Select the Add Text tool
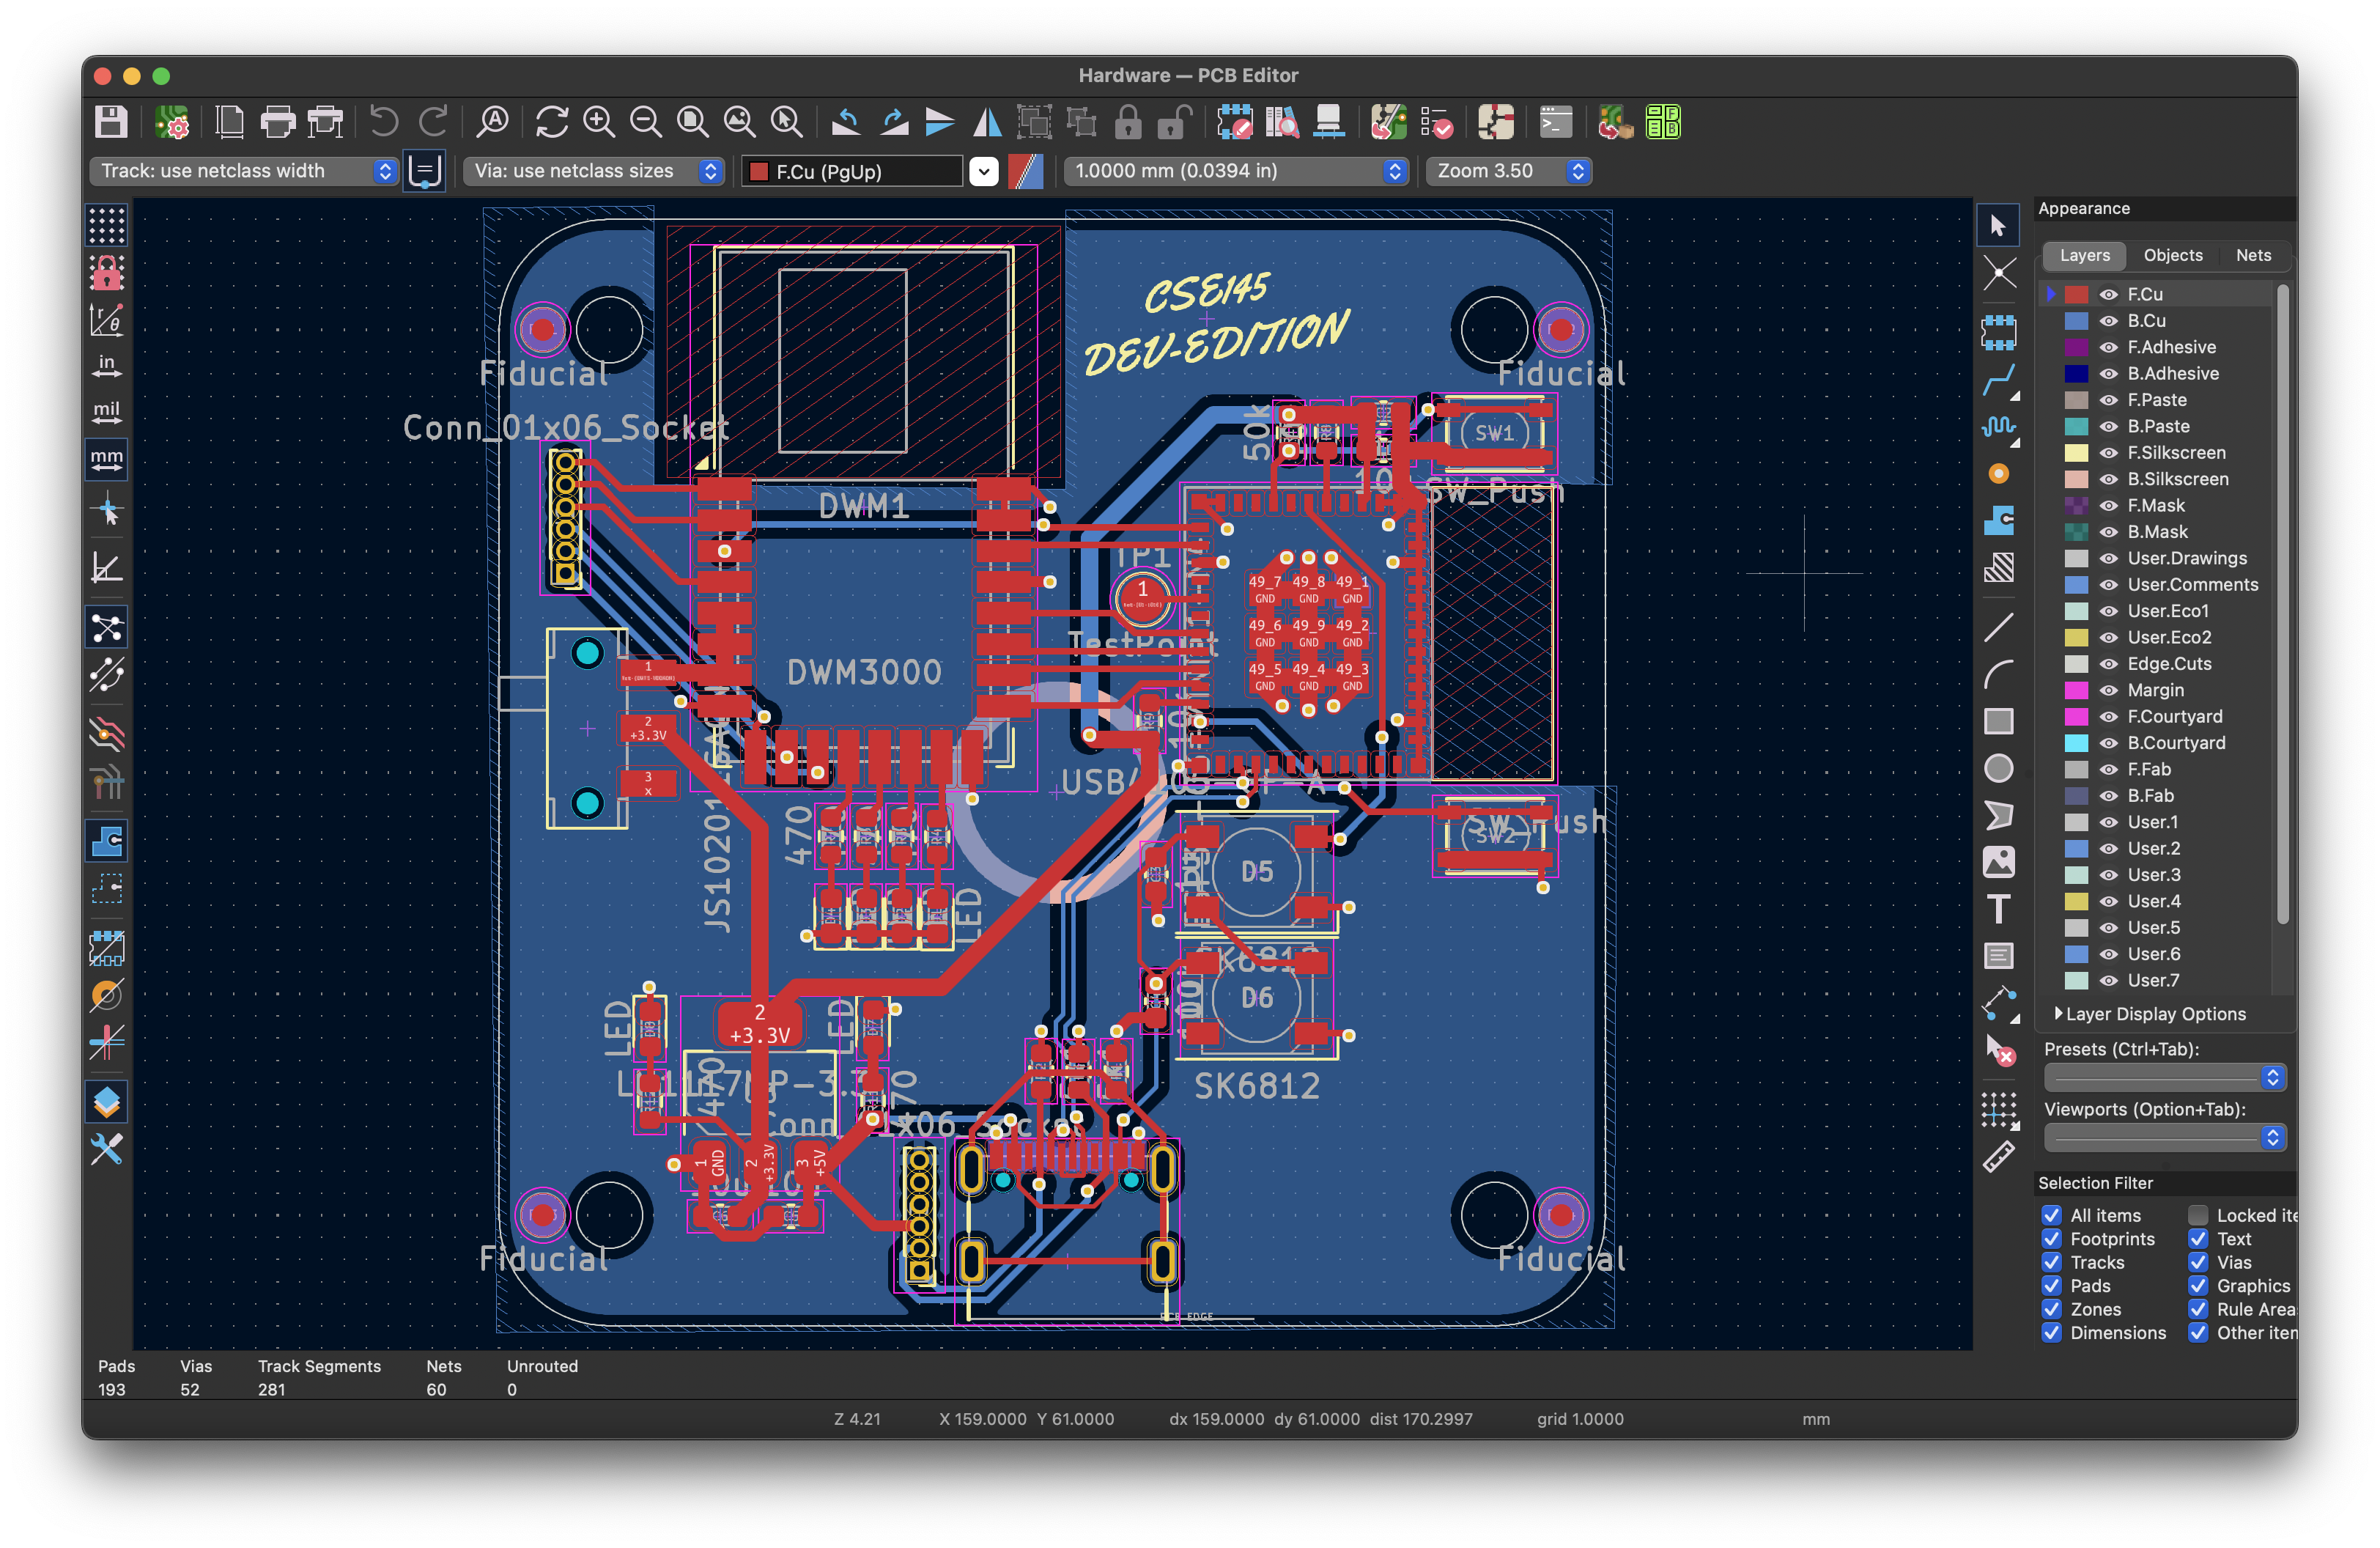2380x1548 pixels. pos(1998,909)
